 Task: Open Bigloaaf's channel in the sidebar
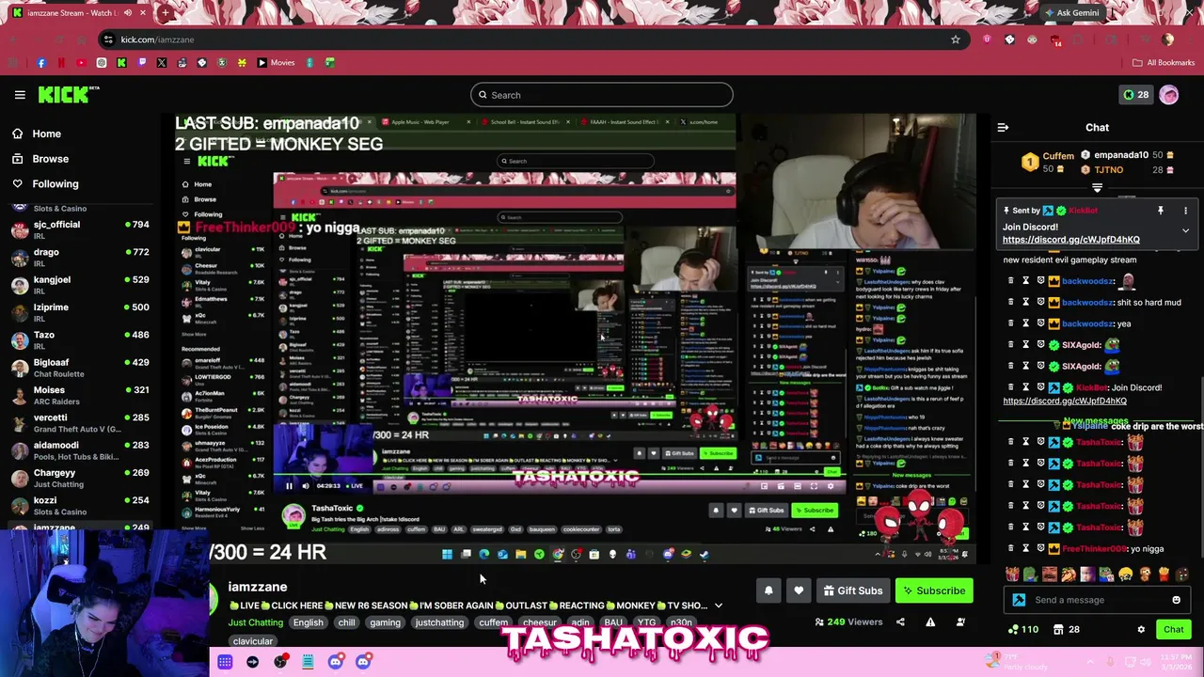(x=80, y=367)
